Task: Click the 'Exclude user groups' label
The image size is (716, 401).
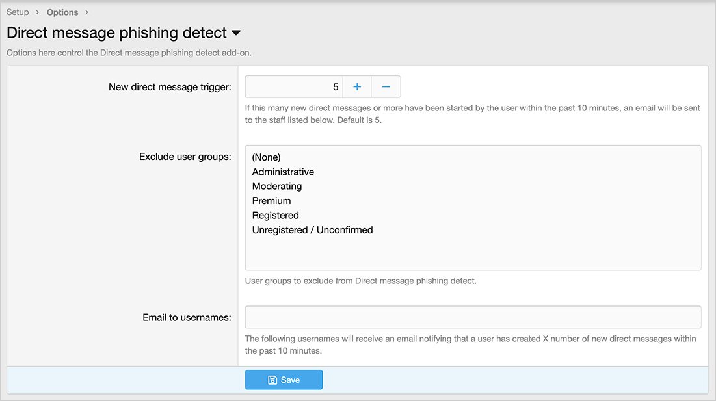Action: click(185, 157)
